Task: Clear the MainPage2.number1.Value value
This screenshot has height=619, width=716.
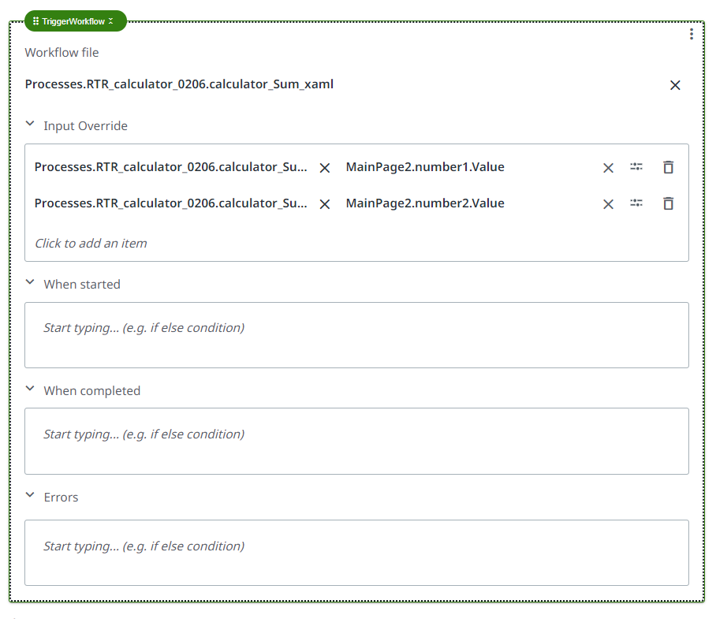Action: (x=608, y=168)
